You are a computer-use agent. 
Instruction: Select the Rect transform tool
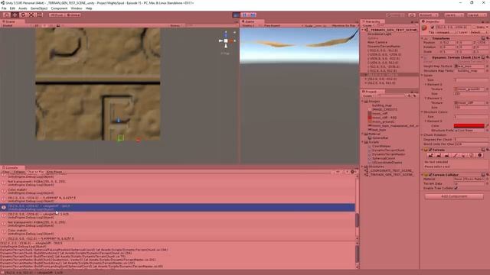[40, 15]
